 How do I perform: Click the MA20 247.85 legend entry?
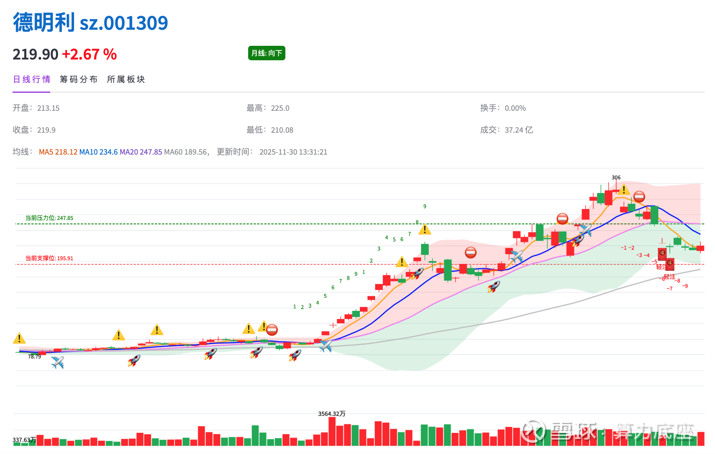(141, 152)
